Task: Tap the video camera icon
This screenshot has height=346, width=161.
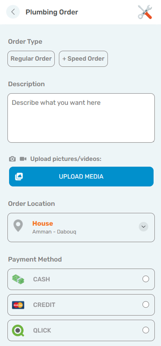Action: tap(23, 159)
